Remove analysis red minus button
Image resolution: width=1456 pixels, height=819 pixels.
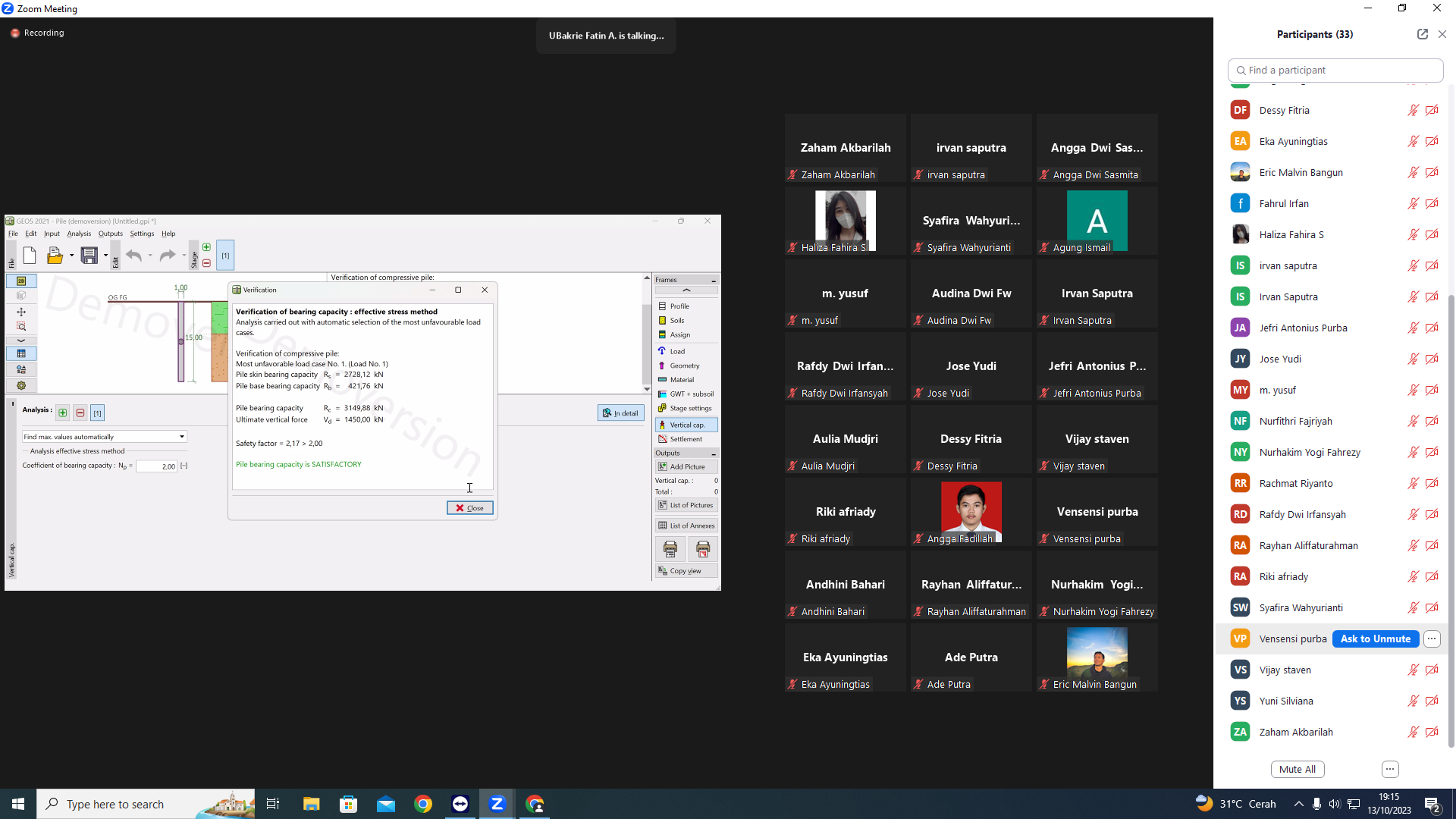[80, 413]
